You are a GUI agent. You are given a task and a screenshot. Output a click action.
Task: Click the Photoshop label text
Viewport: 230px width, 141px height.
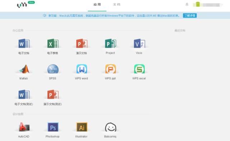coord(52,136)
